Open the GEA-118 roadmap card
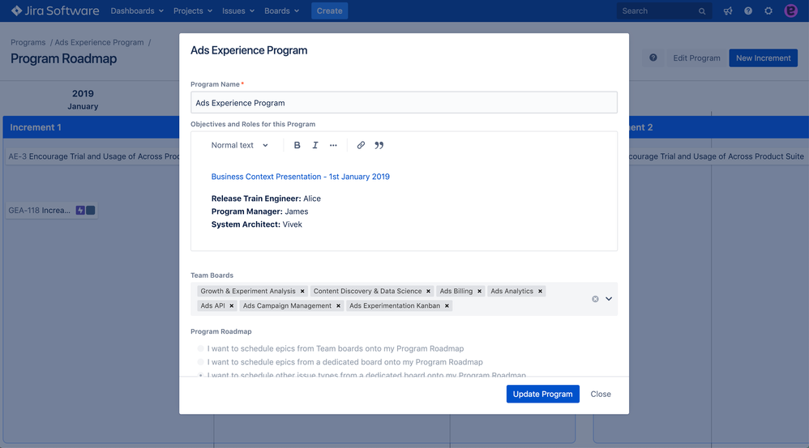Image resolution: width=809 pixels, height=448 pixels. coord(52,211)
